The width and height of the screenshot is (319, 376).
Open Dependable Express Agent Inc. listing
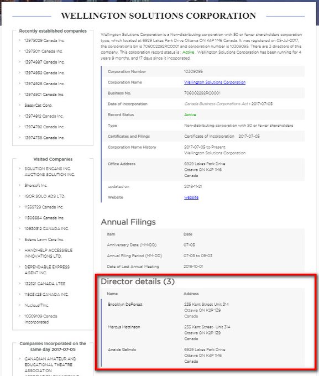pyautogui.click(x=47, y=270)
